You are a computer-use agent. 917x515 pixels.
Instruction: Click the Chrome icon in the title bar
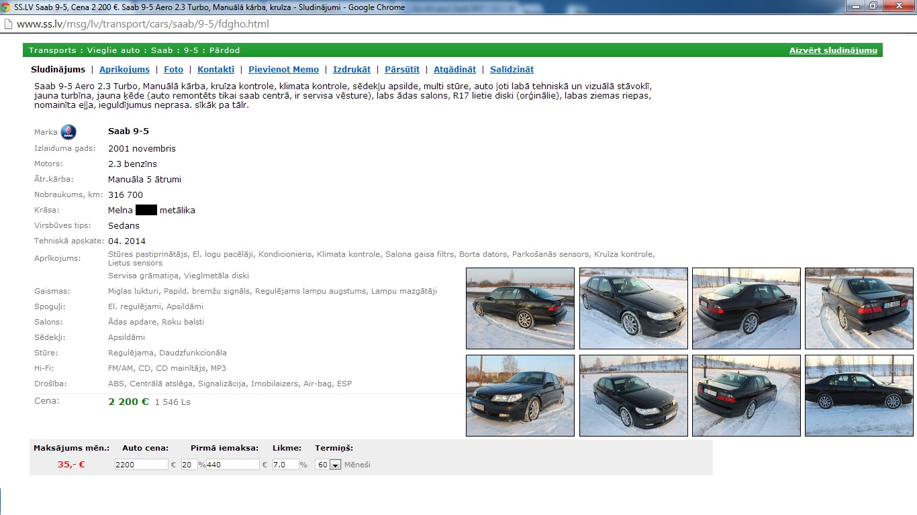pyautogui.click(x=6, y=7)
